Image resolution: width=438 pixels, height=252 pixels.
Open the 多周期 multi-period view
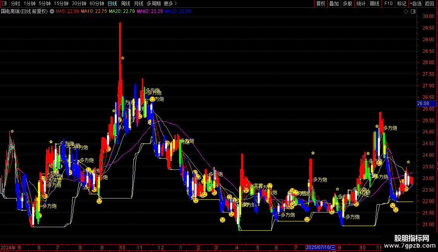[x=153, y=3]
